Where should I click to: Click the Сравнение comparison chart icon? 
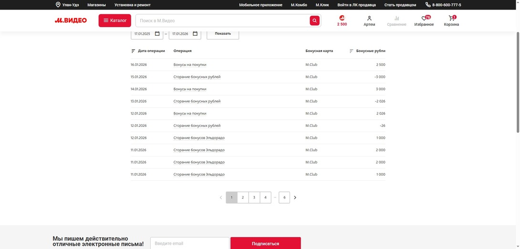point(396,18)
